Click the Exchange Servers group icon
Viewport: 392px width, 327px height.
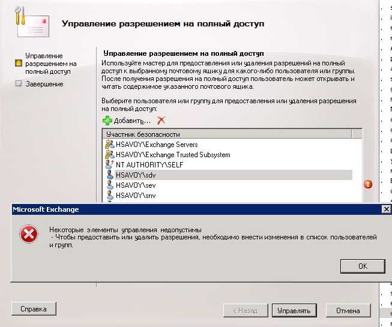pyautogui.click(x=109, y=145)
